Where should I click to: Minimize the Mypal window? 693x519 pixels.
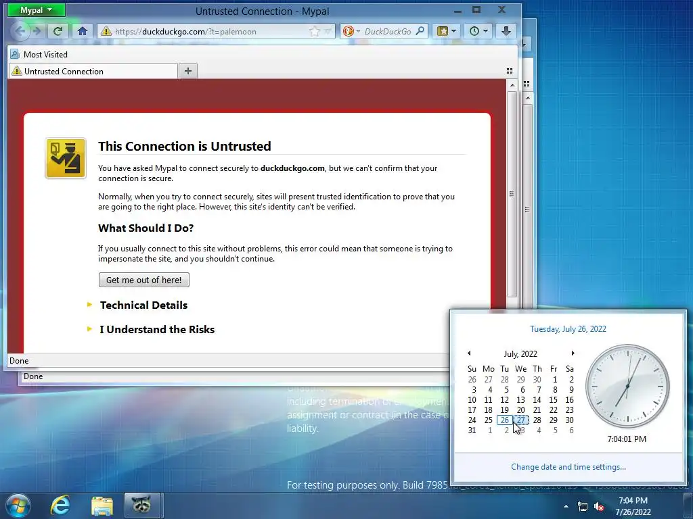[458, 11]
